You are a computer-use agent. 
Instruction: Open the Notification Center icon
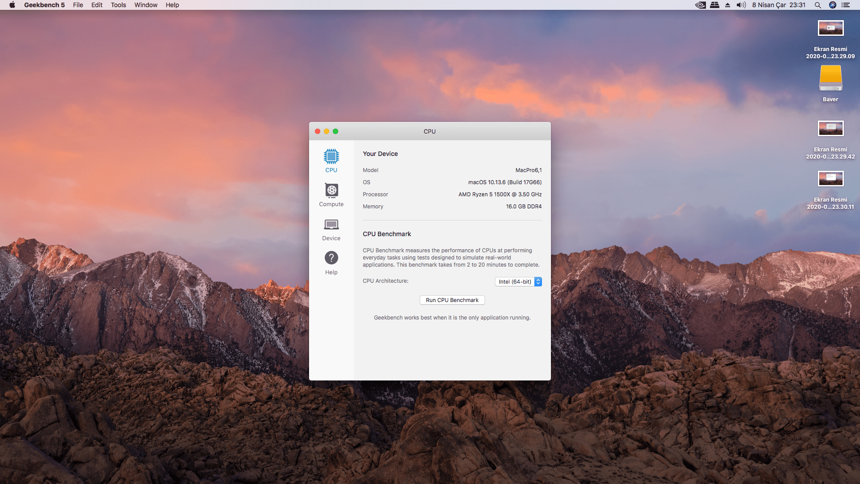[846, 5]
